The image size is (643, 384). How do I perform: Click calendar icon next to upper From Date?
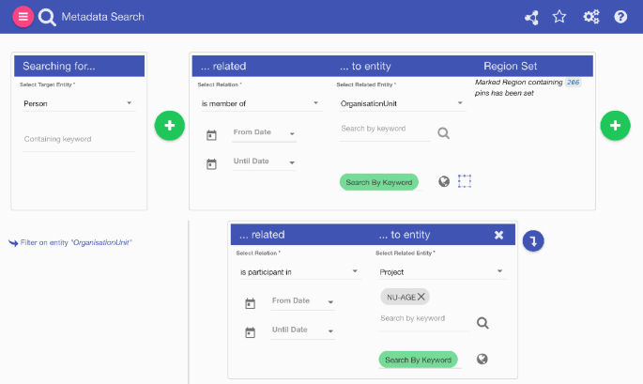click(211, 135)
